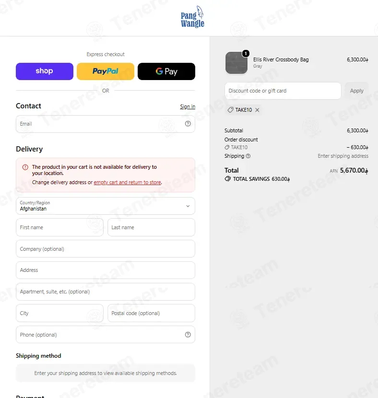Image resolution: width=378 pixels, height=398 pixels.
Task: Click the delivery error warning icon
Action: point(25,167)
